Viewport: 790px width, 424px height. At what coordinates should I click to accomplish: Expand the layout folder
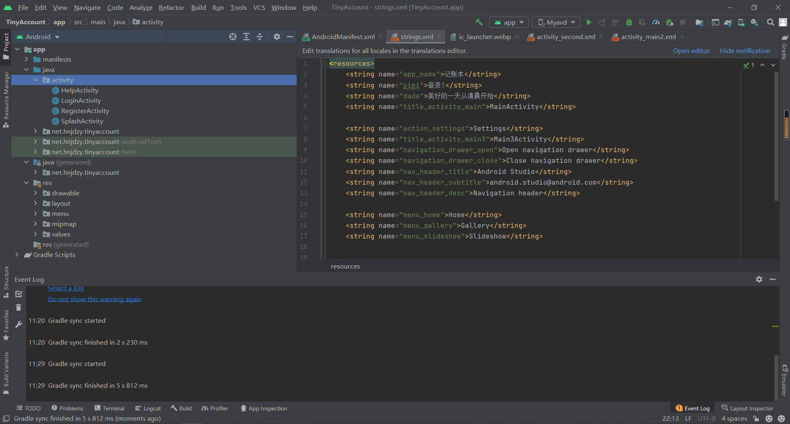(x=36, y=203)
